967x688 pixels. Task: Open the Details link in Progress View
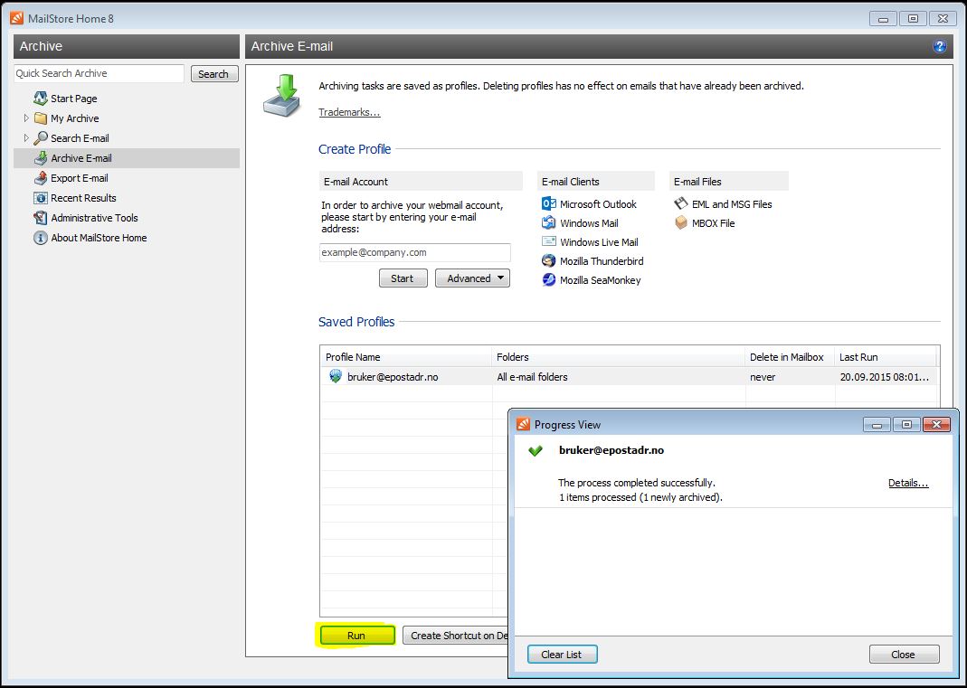(908, 483)
